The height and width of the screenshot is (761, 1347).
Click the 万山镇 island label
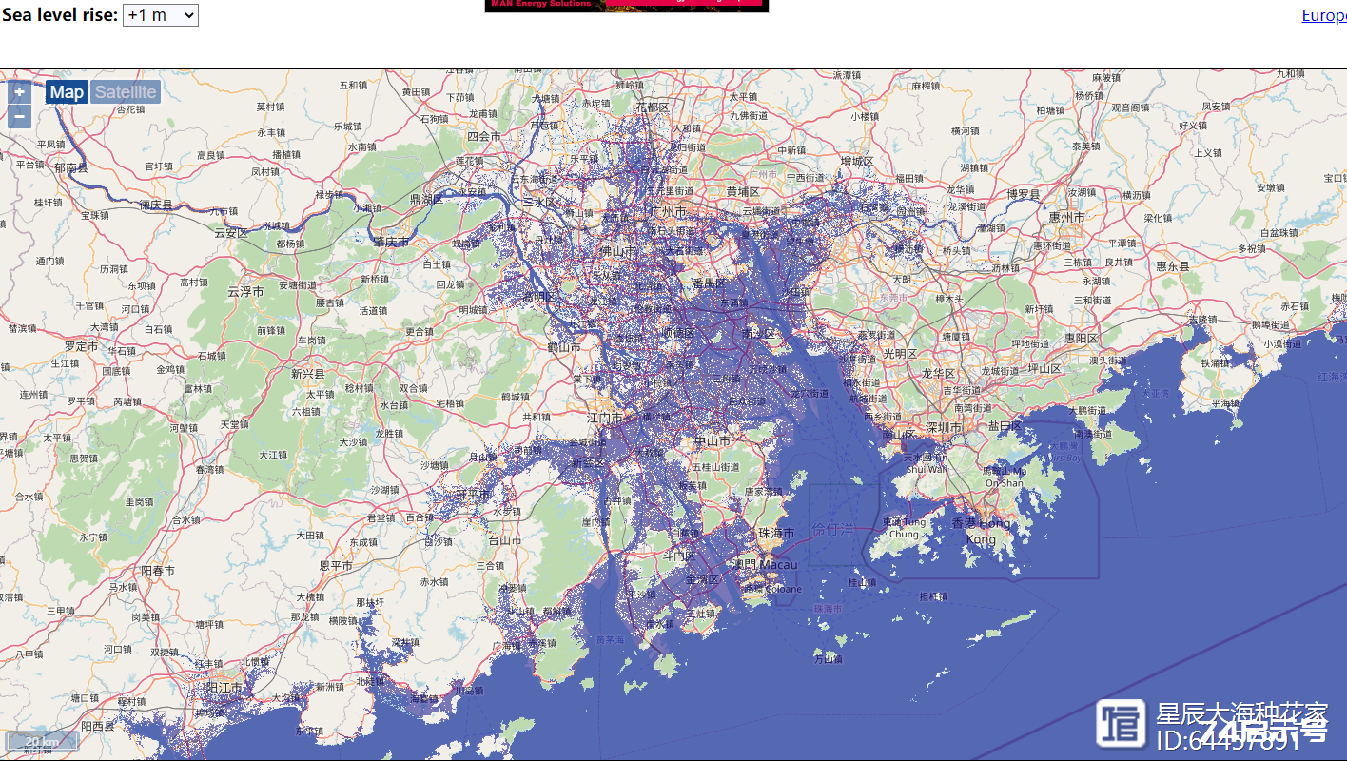click(x=829, y=657)
